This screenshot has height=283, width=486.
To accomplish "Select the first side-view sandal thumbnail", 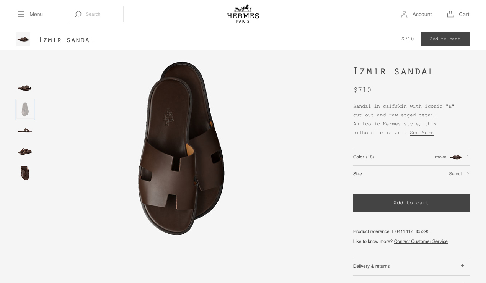I will (25, 88).
